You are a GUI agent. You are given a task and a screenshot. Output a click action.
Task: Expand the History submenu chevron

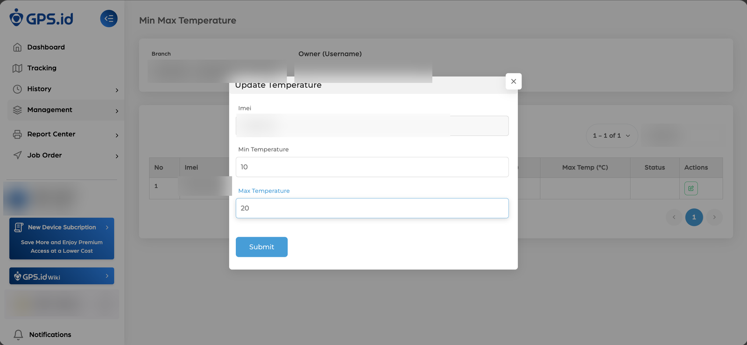click(x=117, y=90)
